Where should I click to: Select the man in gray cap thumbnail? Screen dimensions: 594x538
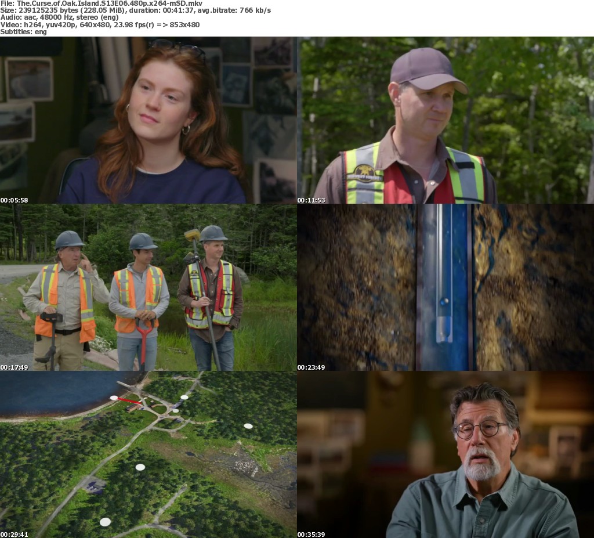click(x=445, y=120)
